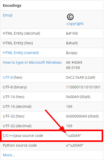Open How to type in Microsoft Windows
This screenshot has height=160, width=104.
click(32, 62)
